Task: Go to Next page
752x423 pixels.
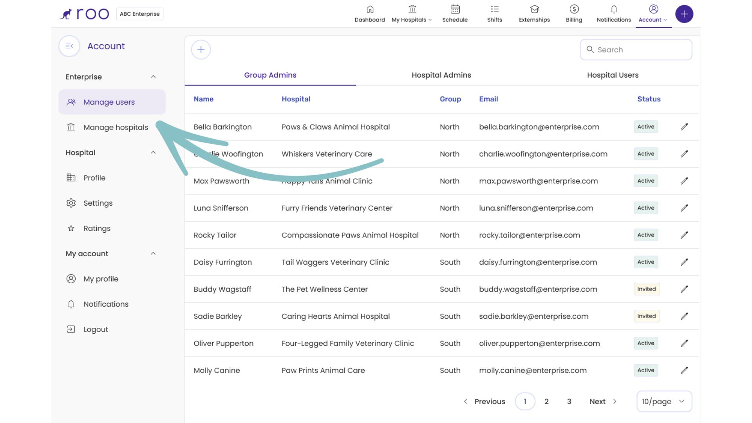Action: (x=603, y=401)
